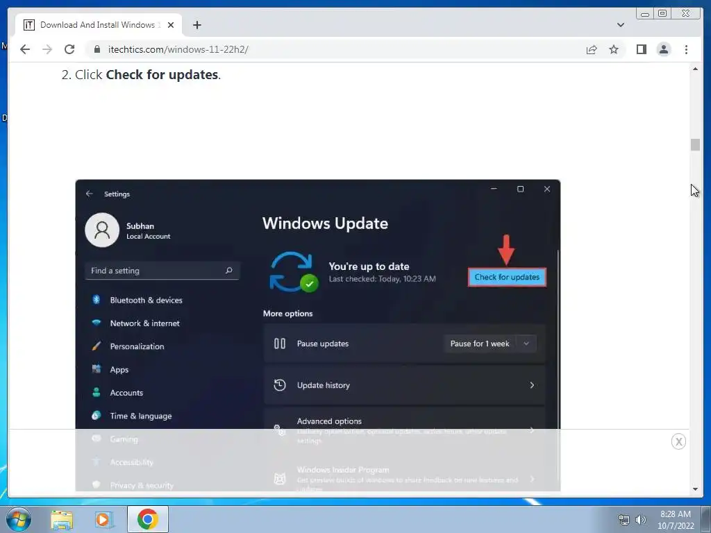Reload the current page
711x533 pixels.
(69, 49)
